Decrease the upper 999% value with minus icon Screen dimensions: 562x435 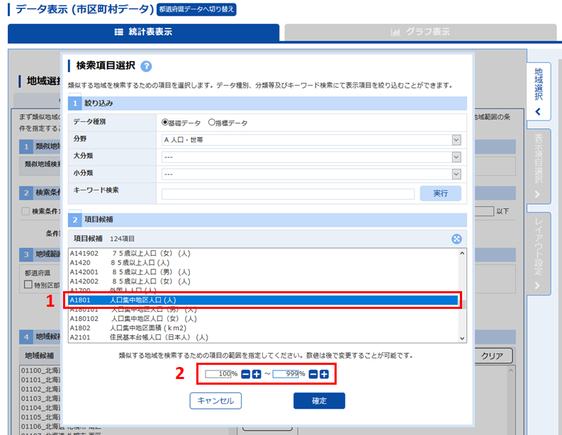313,375
